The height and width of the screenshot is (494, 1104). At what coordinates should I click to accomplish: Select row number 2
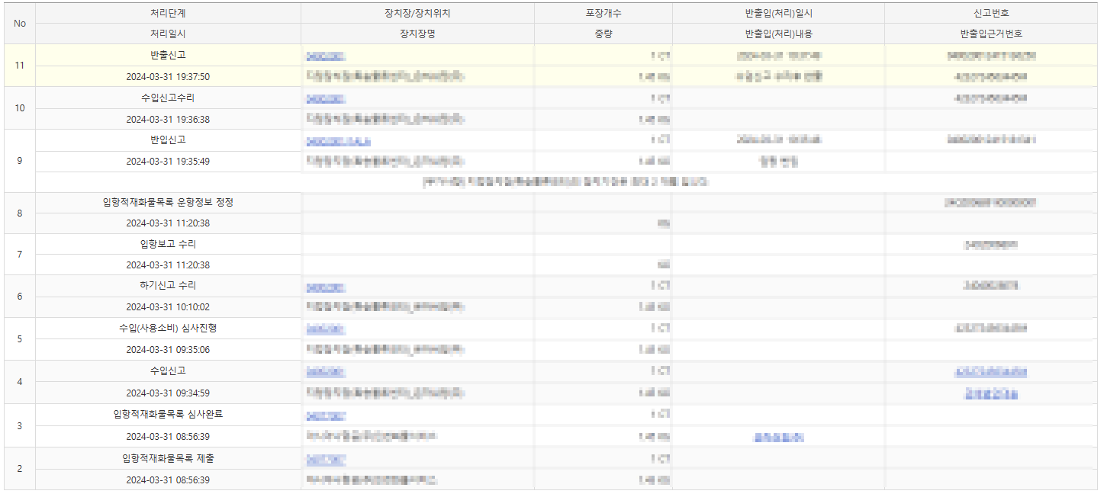(x=20, y=469)
